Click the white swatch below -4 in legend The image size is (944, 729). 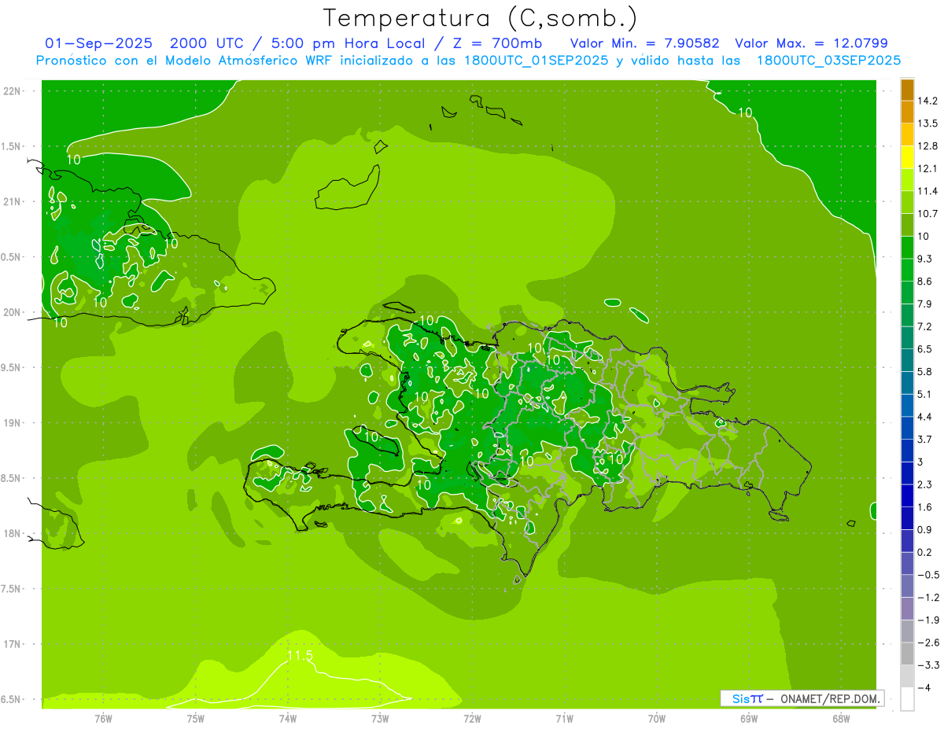click(907, 699)
